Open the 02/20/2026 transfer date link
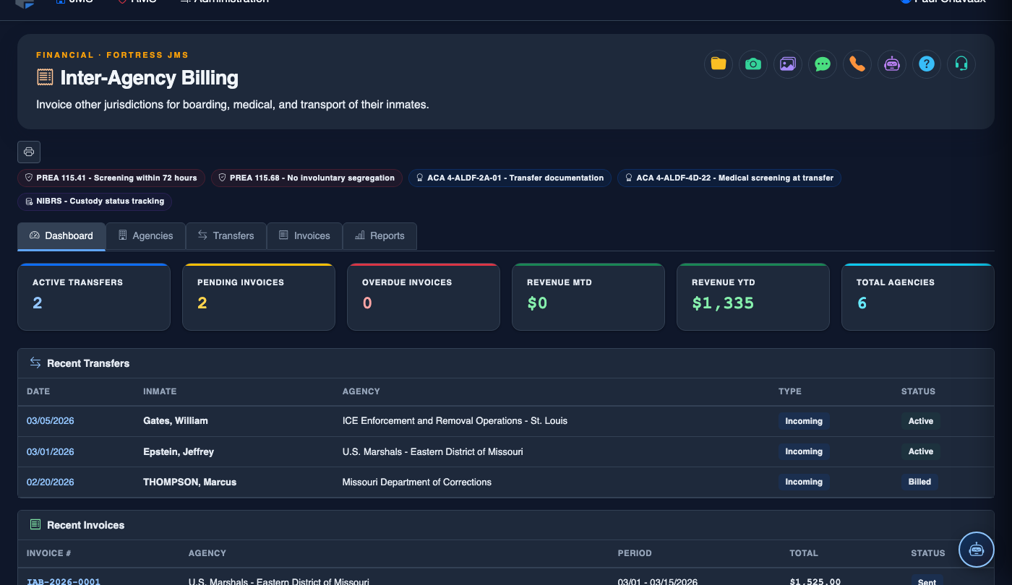The image size is (1012, 585). coord(51,482)
